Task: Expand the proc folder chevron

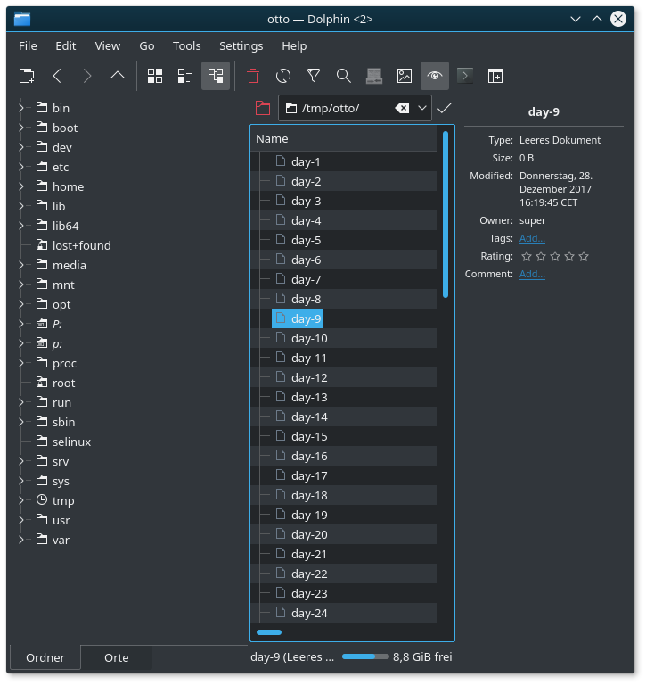Action: [21, 363]
